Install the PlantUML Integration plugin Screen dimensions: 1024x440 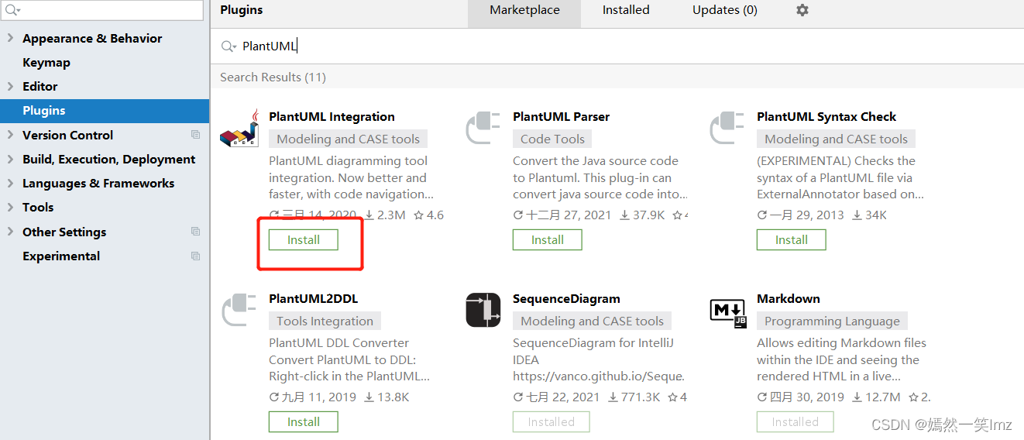point(304,240)
